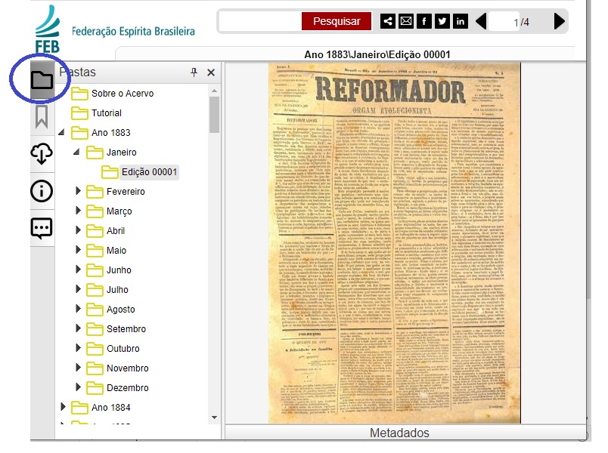The image size is (608, 453).
Task: Select the Junho folder label
Action: [x=119, y=270]
